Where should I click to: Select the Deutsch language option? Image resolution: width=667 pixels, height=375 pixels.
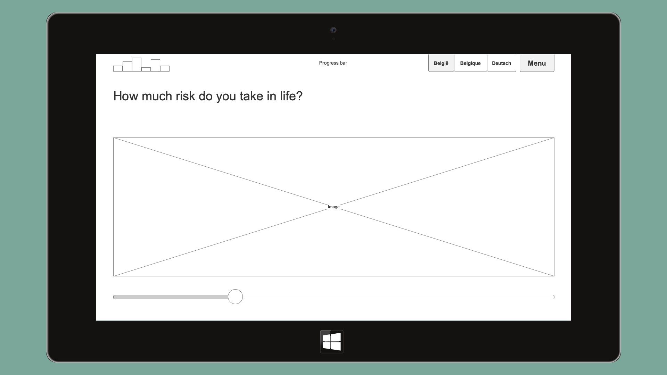click(x=501, y=63)
